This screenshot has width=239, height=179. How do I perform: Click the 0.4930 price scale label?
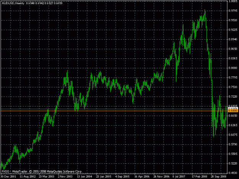coord(233,173)
